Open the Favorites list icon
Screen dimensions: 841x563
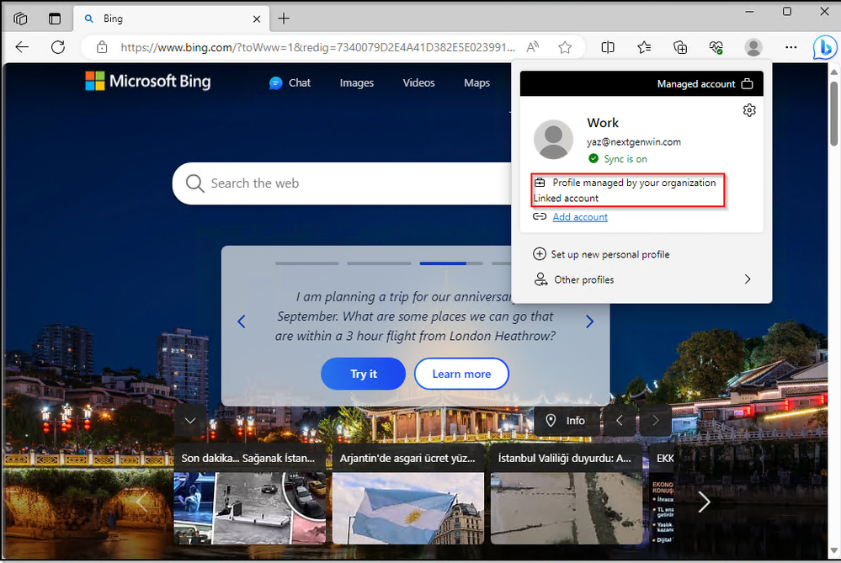[x=644, y=47]
